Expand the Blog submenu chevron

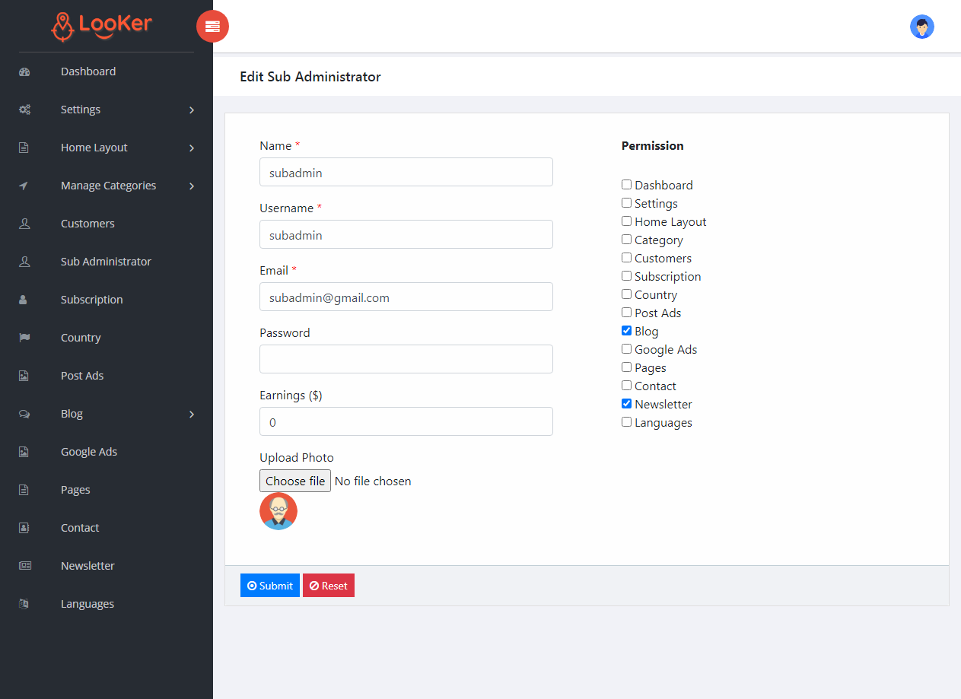pos(192,415)
